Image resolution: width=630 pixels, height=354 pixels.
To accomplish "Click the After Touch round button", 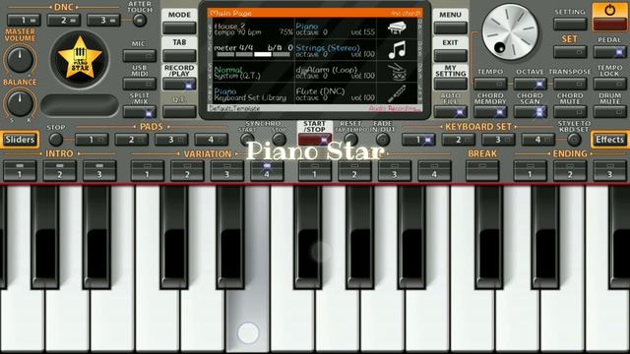I will [x=140, y=20].
